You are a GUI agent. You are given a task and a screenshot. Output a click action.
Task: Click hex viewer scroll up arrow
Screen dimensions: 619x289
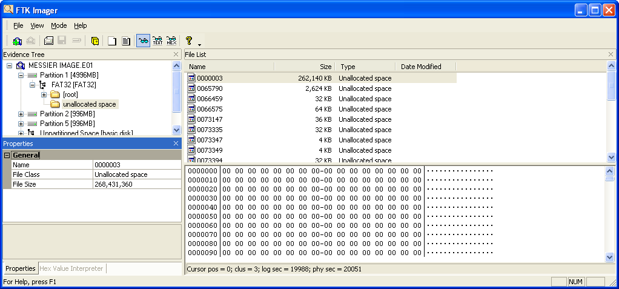click(609, 171)
